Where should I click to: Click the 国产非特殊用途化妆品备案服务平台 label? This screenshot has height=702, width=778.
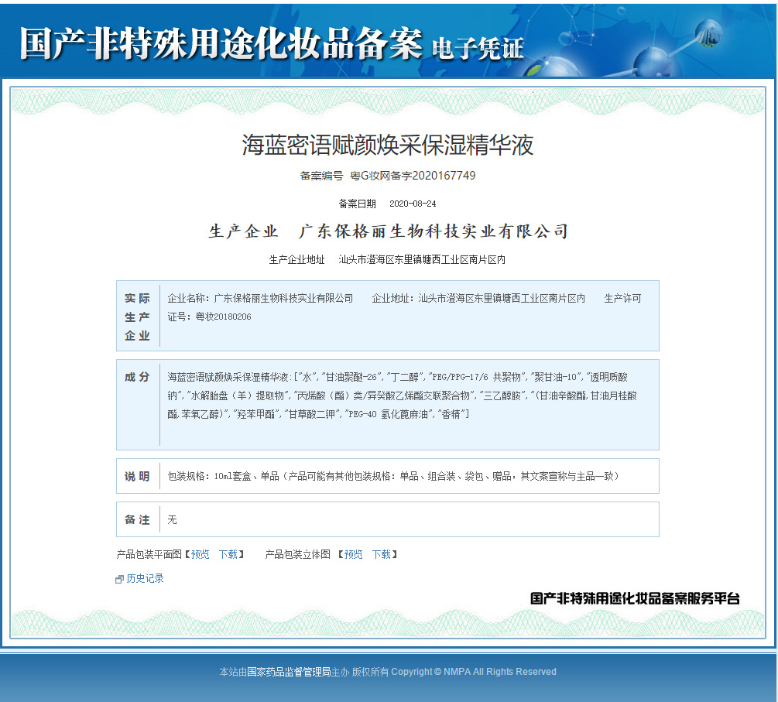pyautogui.click(x=635, y=598)
